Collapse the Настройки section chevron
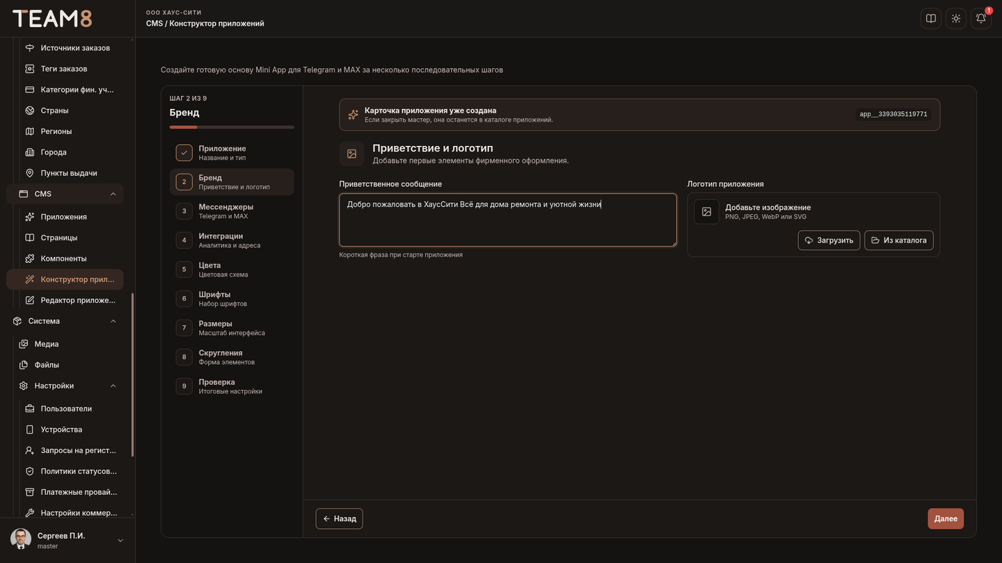Image resolution: width=1002 pixels, height=563 pixels. point(113,386)
